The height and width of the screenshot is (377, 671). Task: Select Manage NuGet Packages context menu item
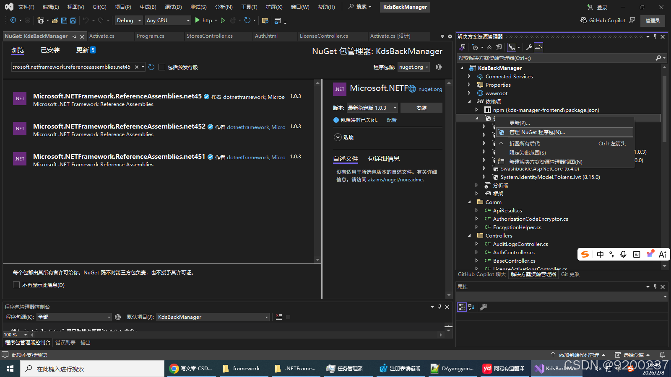point(564,132)
